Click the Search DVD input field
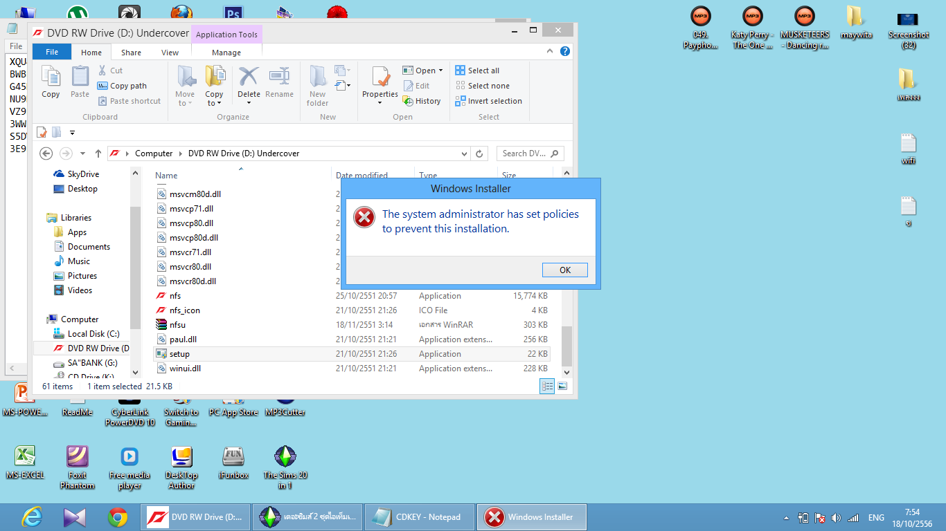The image size is (946, 531). (x=525, y=153)
